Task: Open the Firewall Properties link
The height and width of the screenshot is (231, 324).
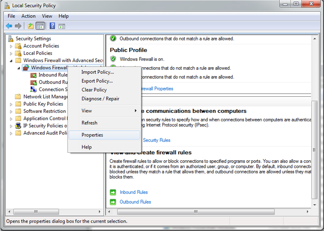Action: click(x=157, y=89)
